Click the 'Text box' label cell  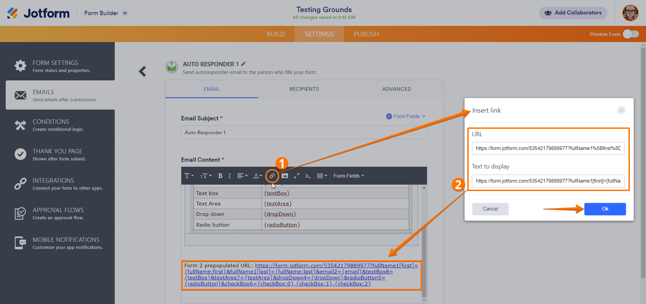pos(227,193)
